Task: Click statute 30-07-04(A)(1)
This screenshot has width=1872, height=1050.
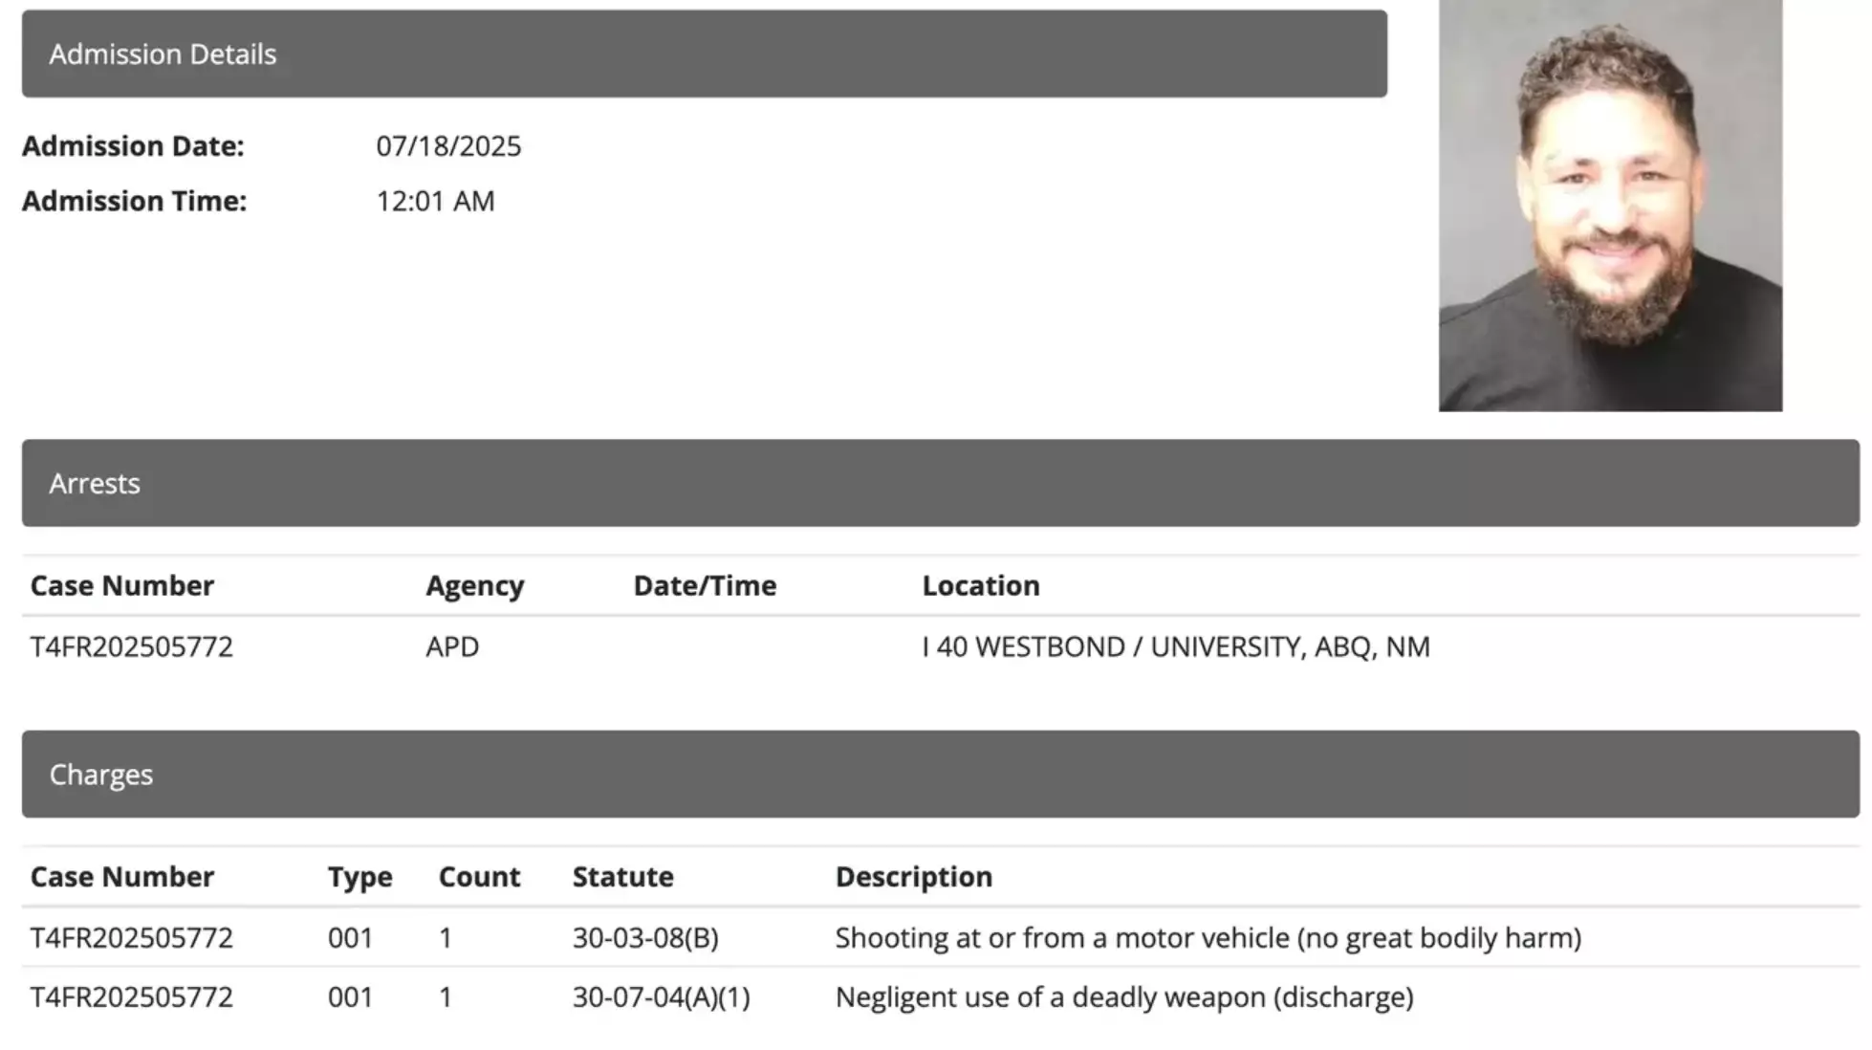Action: [661, 997]
